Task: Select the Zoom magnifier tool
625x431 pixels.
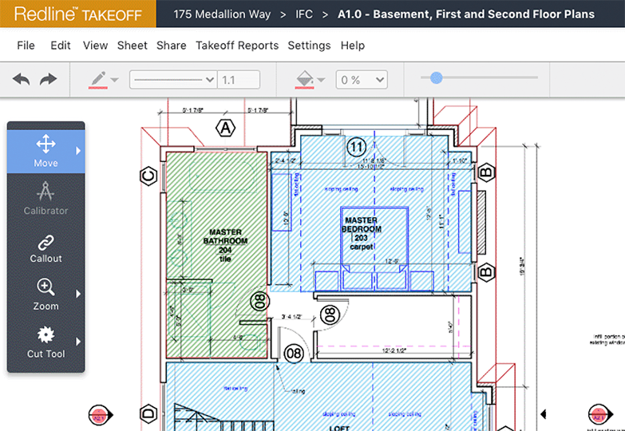Action: tap(45, 294)
